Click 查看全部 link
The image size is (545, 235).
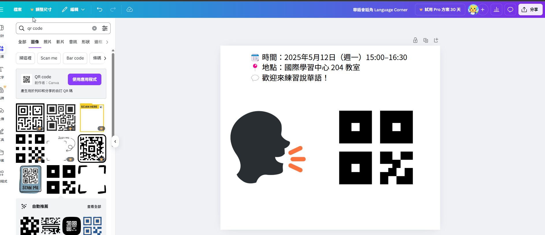[94, 206]
